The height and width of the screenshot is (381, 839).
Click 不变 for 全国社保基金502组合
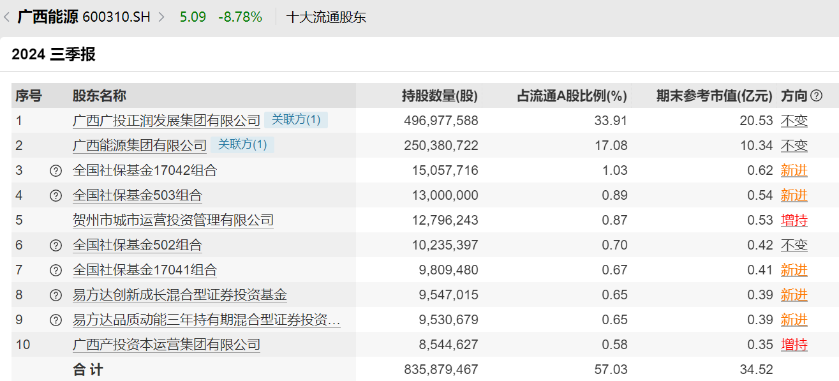794,245
